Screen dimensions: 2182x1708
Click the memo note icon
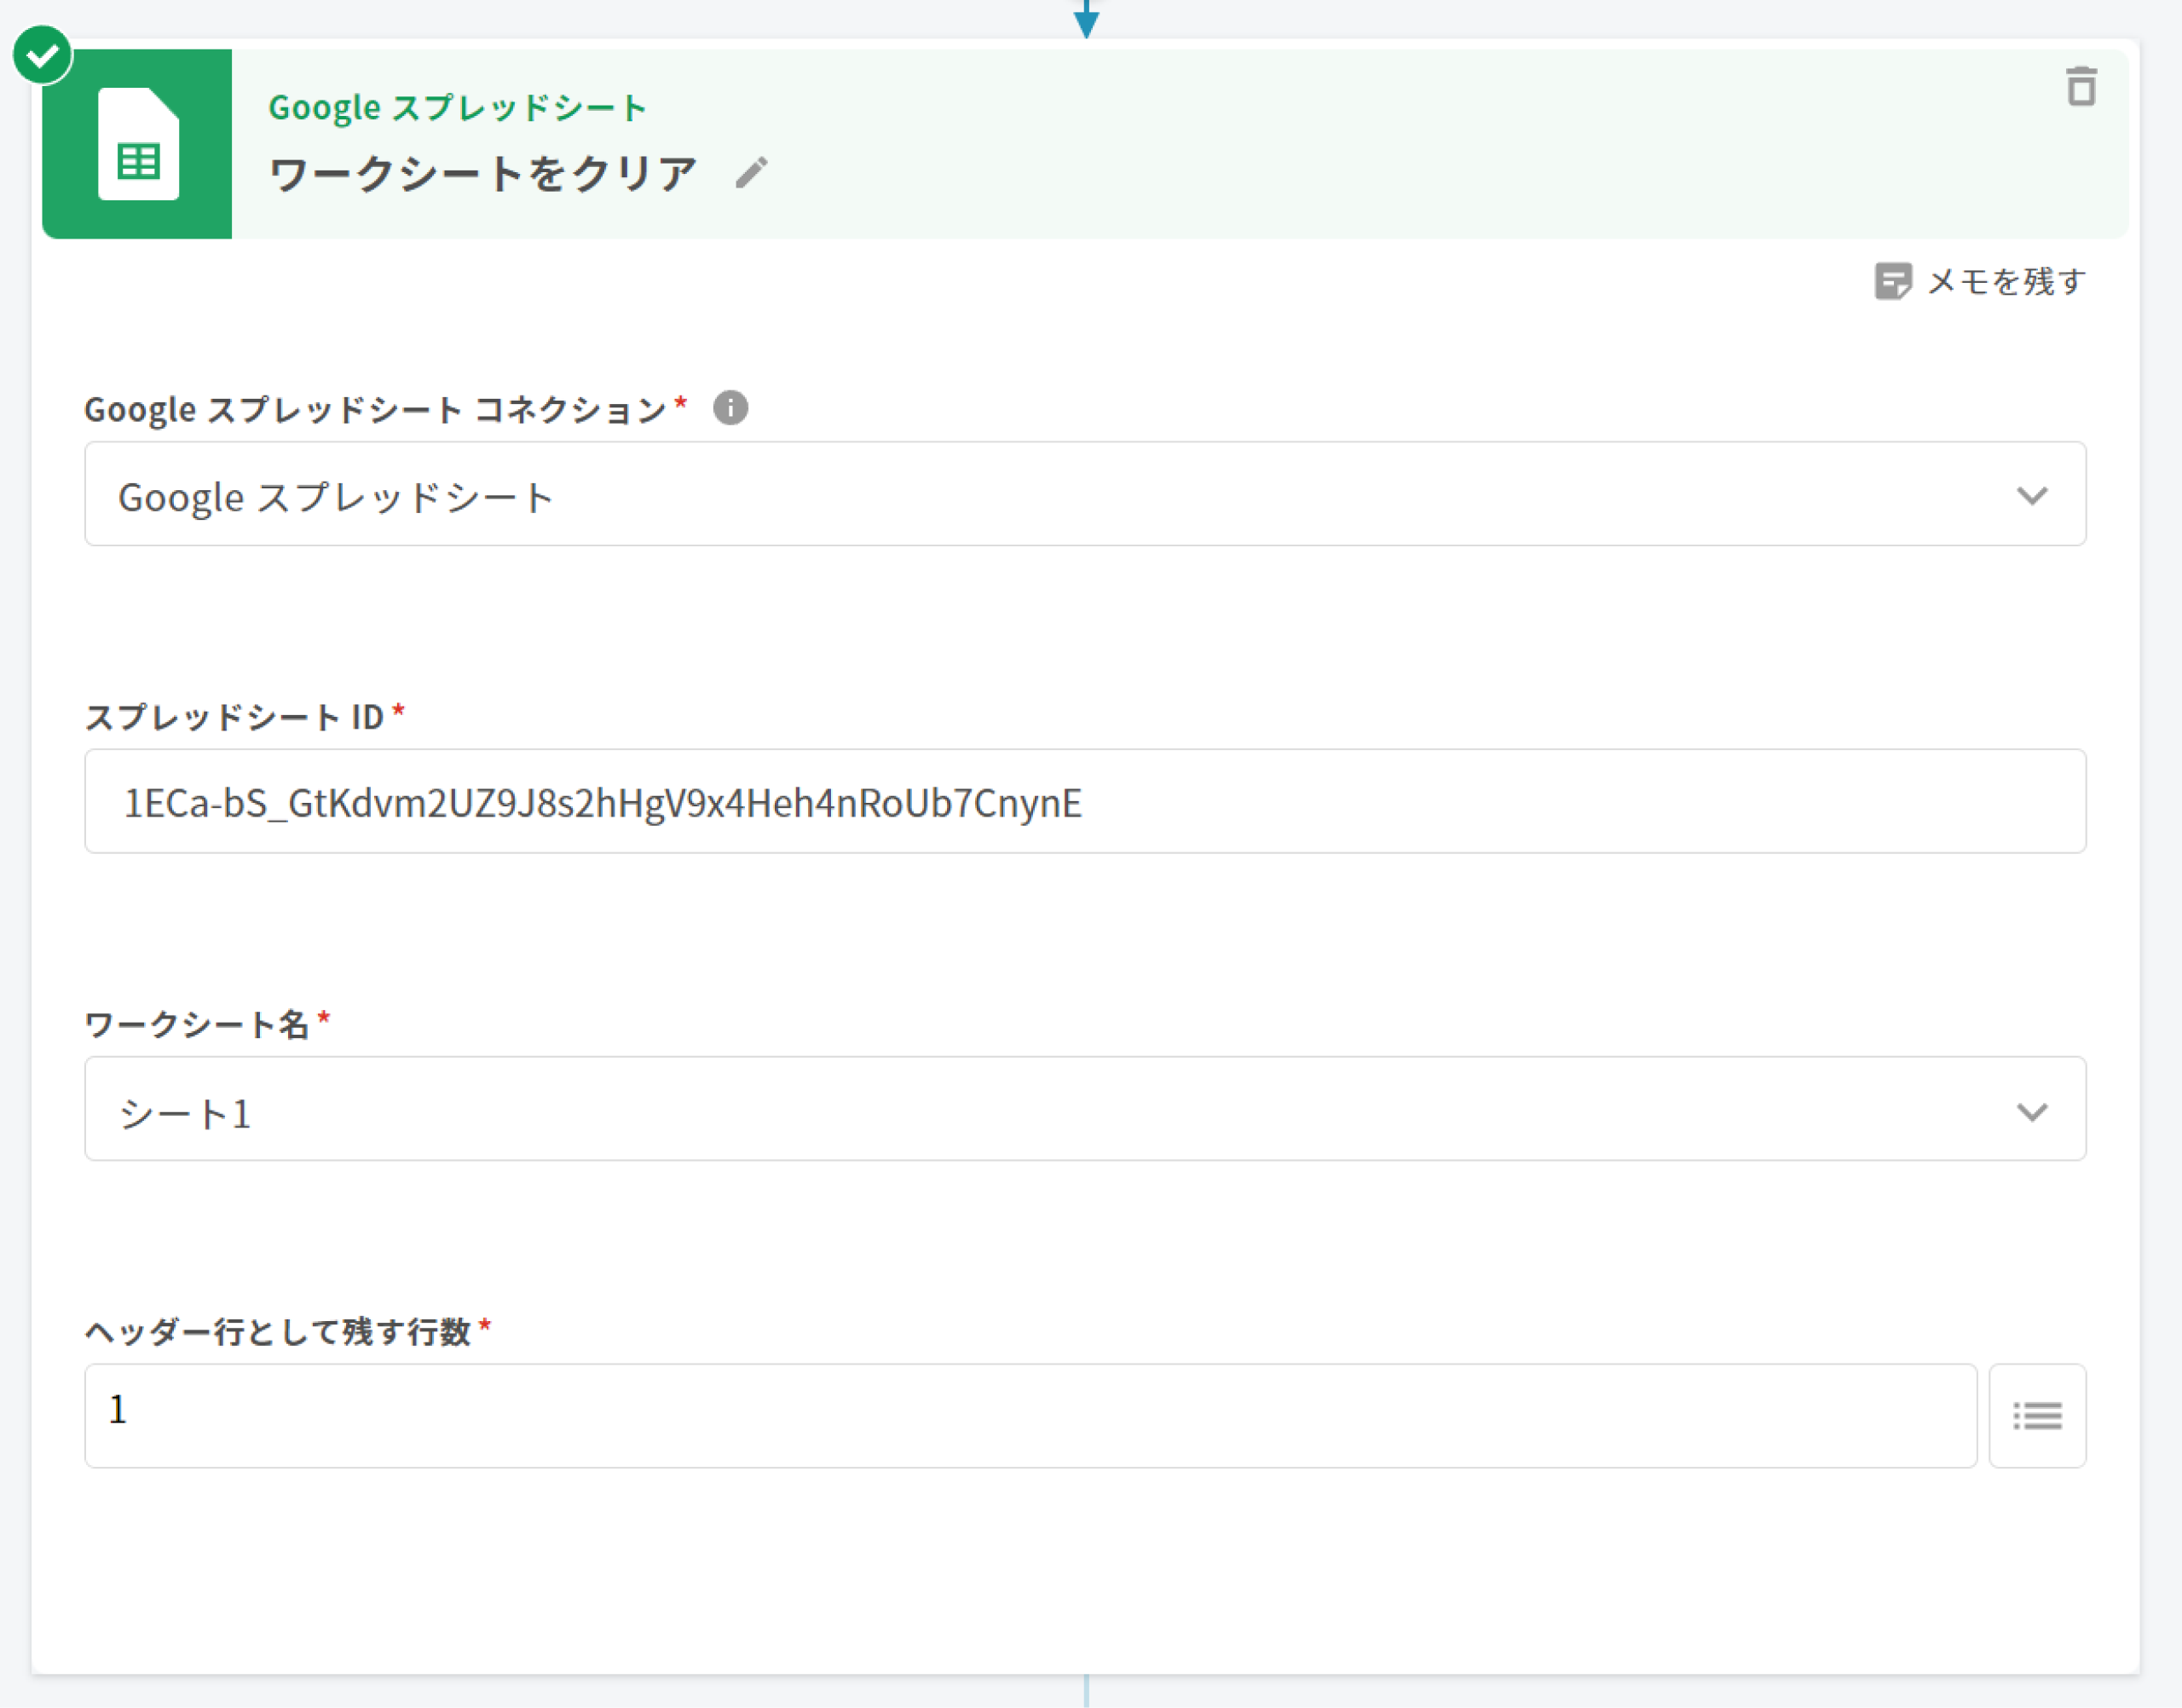click(1892, 282)
